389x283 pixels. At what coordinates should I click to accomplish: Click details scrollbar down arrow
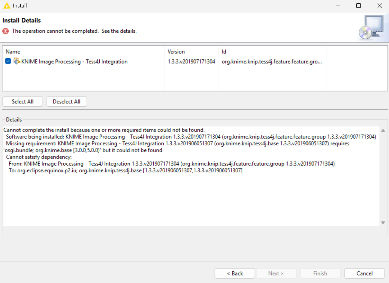point(383,222)
